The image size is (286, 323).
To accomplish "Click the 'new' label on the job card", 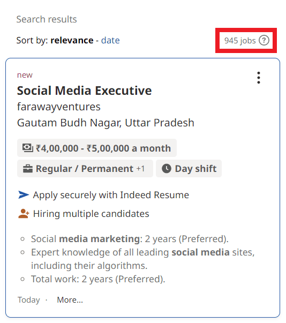I will [x=25, y=75].
